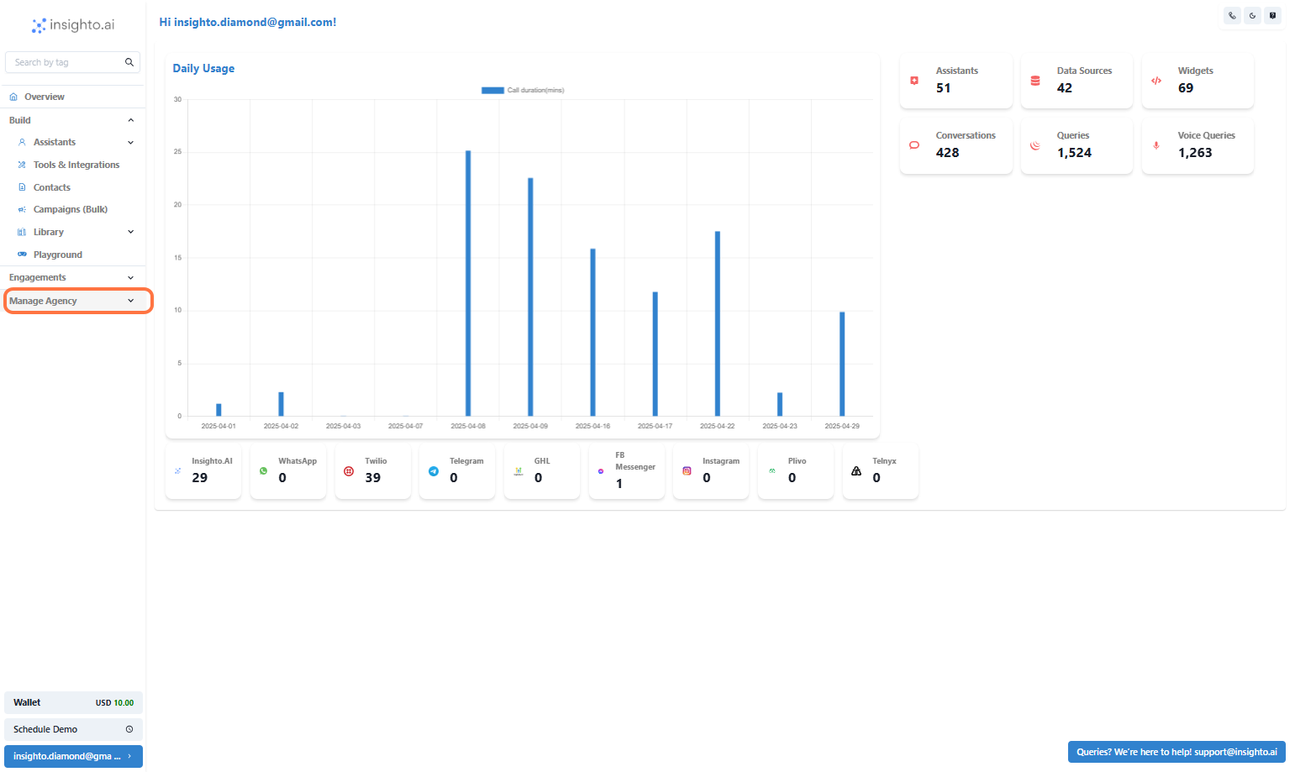Viewport: 1295px width, 772px height.
Task: Click the FB Messenger channel icon
Action: (601, 471)
